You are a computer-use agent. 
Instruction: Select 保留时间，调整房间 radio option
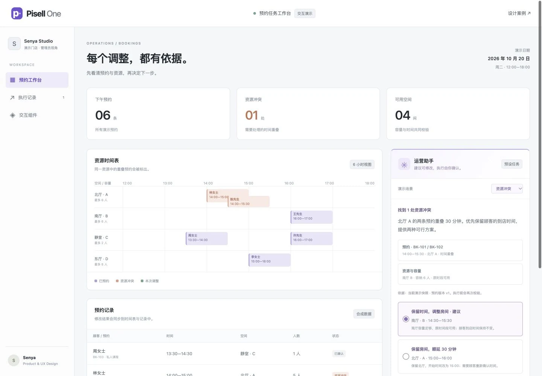406,319
